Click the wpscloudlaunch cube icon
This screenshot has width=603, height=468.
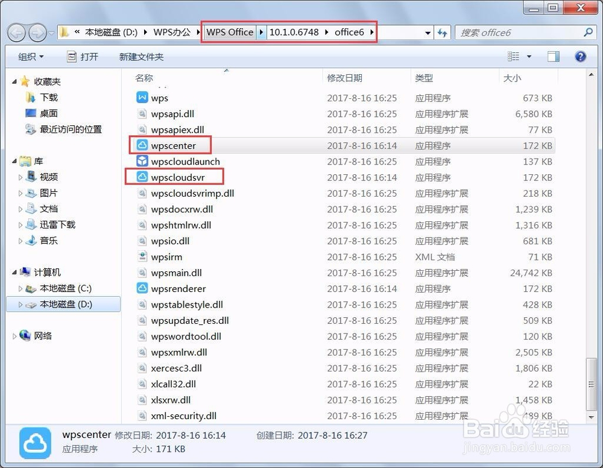pos(142,161)
